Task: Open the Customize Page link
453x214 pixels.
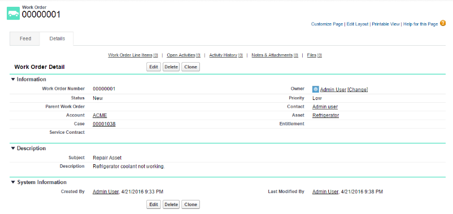Action: [x=326, y=24]
